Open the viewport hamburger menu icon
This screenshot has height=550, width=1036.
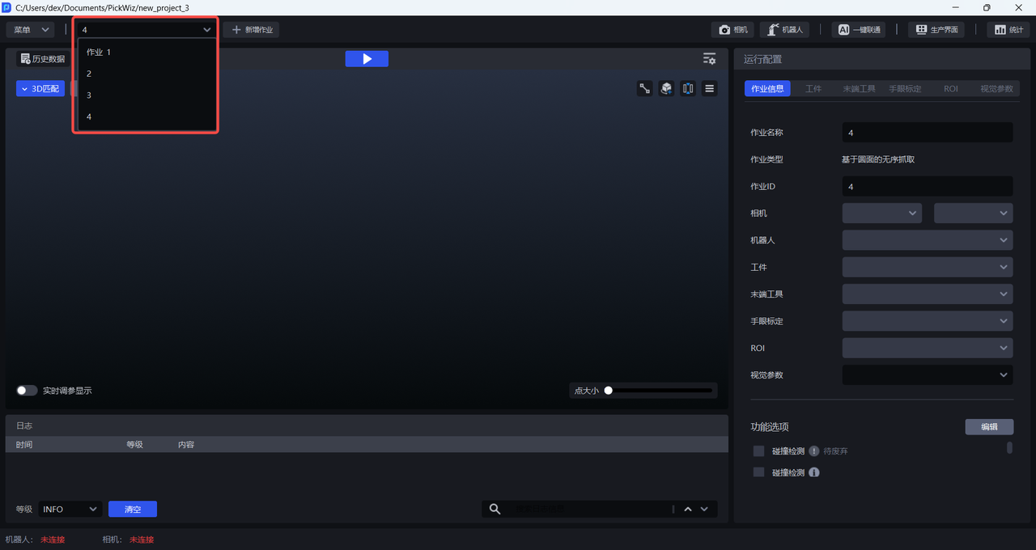click(x=709, y=89)
